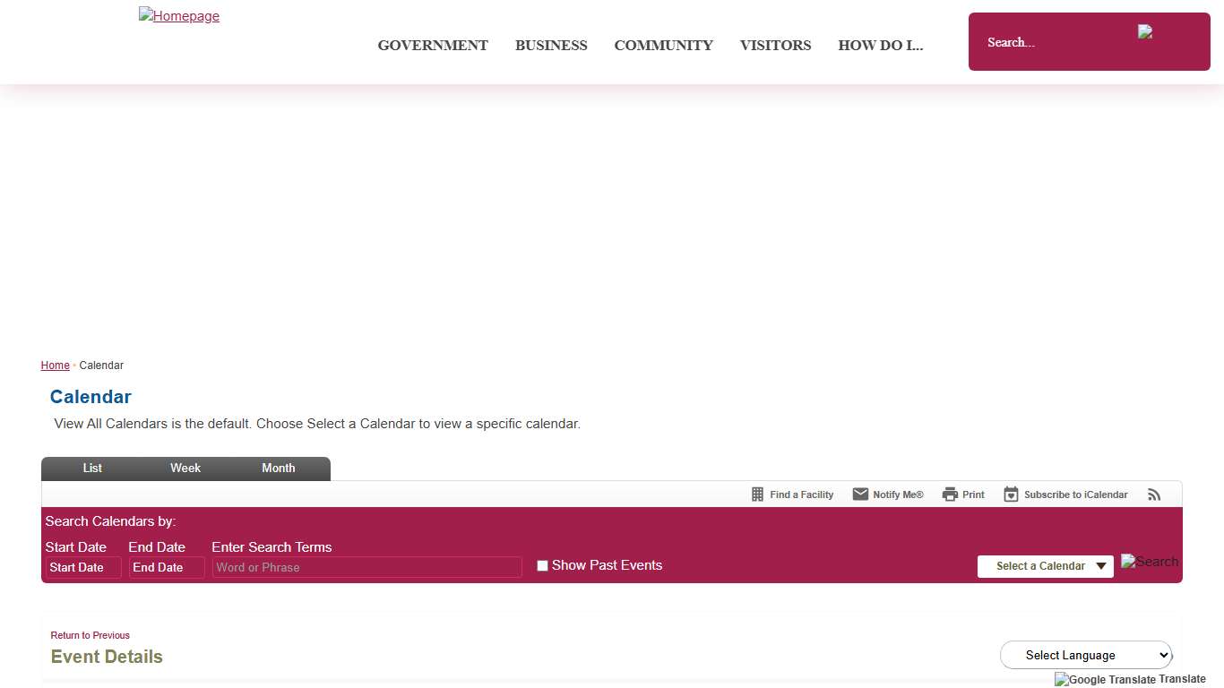The height and width of the screenshot is (688, 1224).
Task: Click the calendar Search image button
Action: click(1149, 562)
